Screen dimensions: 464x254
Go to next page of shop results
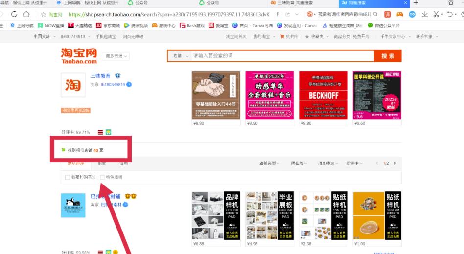(x=395, y=163)
